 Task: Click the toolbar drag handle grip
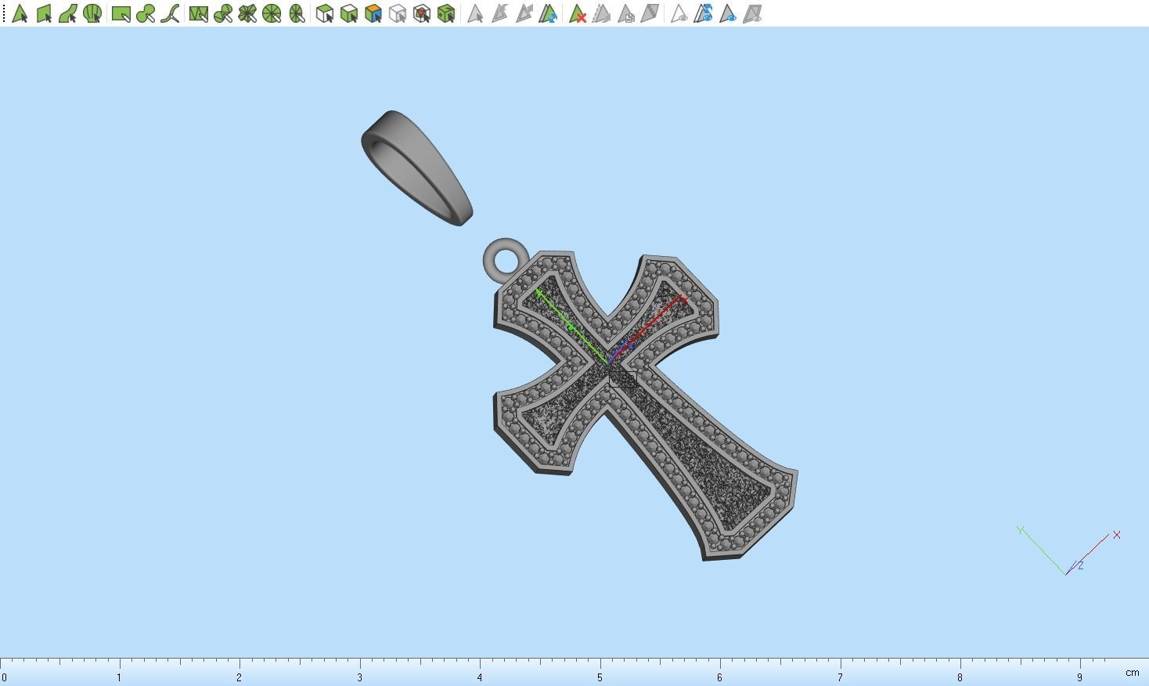[x=4, y=13]
